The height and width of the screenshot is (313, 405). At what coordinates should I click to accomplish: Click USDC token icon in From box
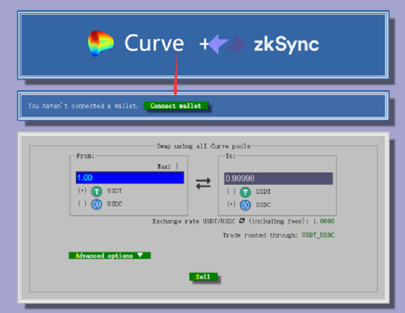[x=97, y=204]
